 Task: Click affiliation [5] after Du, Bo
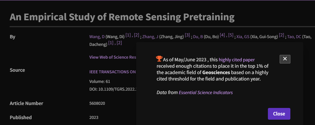tap(231, 35)
